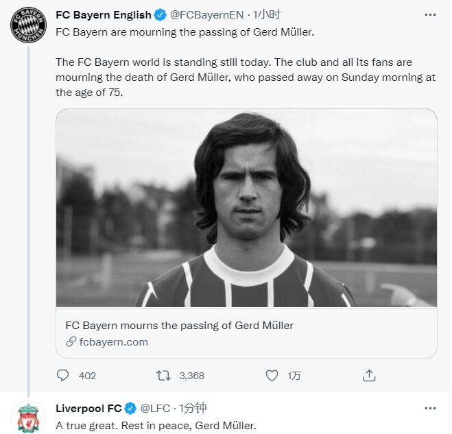Open the Liverpool FC account name

pyautogui.click(x=88, y=409)
